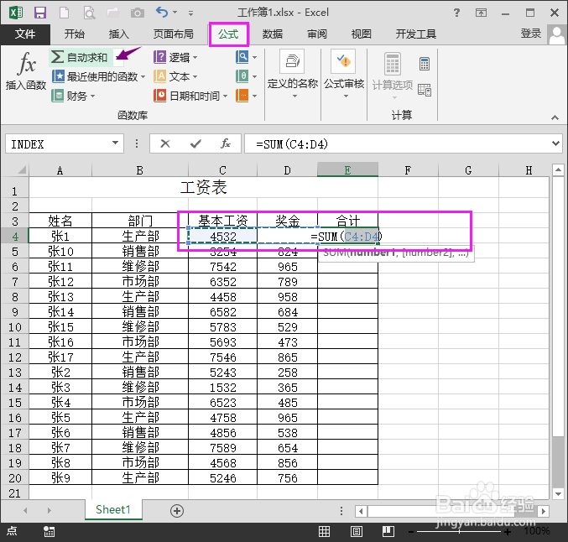Click the New document icon in quick access toolbar
568x542 pixels.
coord(64,13)
